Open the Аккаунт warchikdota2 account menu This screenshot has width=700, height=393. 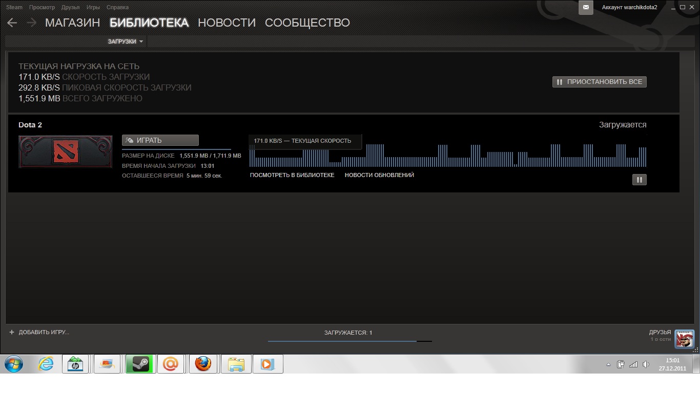tap(629, 8)
